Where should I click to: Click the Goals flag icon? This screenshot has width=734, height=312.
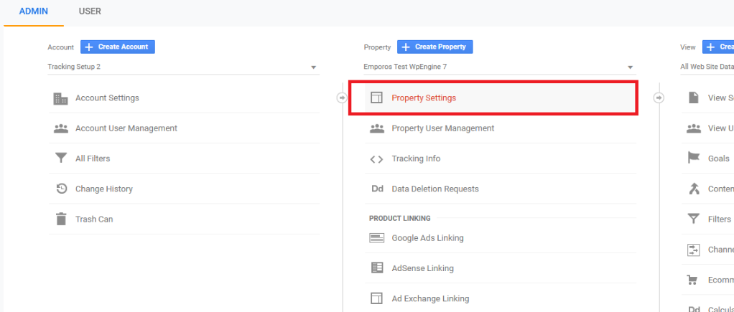coord(694,159)
